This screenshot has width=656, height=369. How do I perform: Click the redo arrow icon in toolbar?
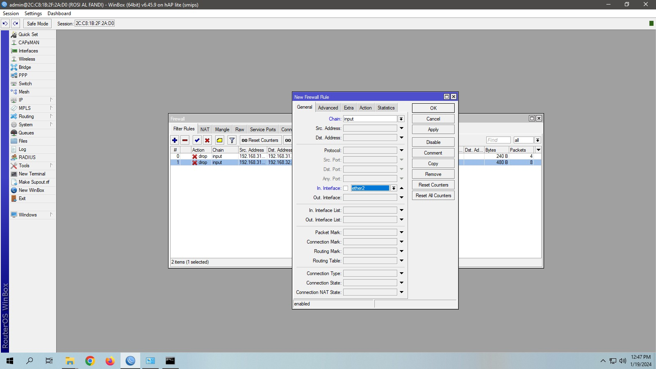pyautogui.click(x=16, y=23)
